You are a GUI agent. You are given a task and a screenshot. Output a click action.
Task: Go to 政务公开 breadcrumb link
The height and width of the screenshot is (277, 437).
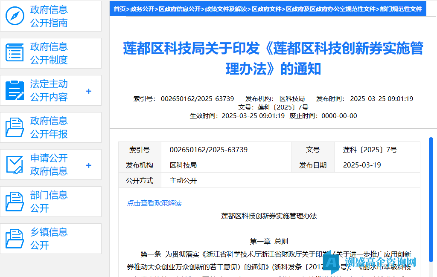point(142,9)
